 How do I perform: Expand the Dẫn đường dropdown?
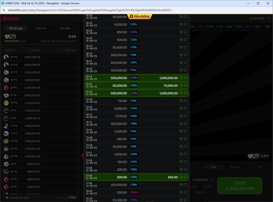140,16
